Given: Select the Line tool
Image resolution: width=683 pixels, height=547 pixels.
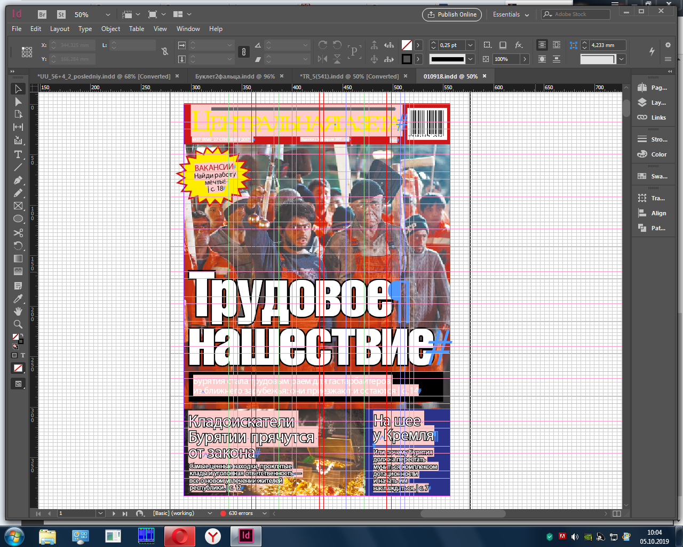Looking at the screenshot, I should pos(18,167).
